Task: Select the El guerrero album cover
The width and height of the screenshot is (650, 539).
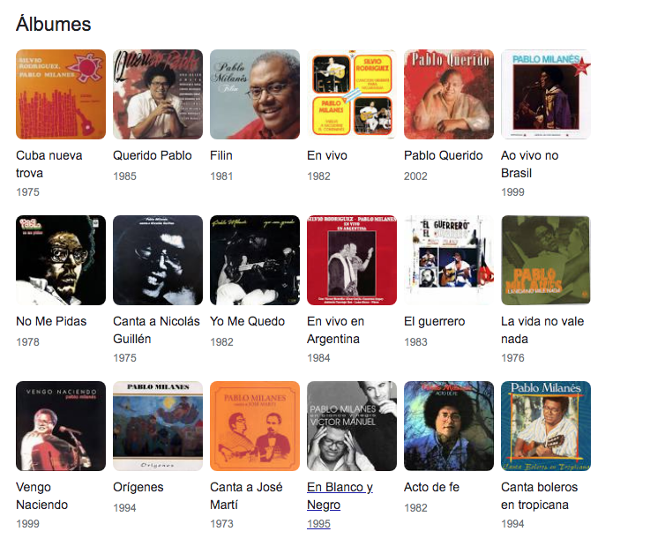Action: click(449, 260)
